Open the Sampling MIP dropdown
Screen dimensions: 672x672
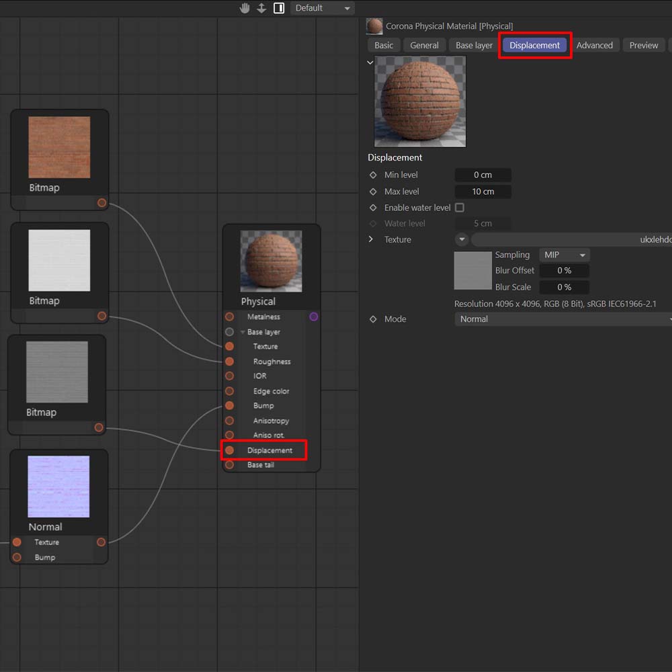564,255
